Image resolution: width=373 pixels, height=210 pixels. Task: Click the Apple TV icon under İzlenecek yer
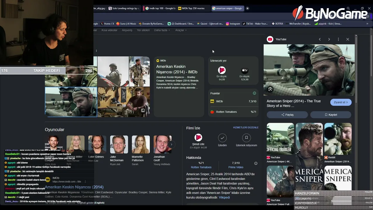245,70
